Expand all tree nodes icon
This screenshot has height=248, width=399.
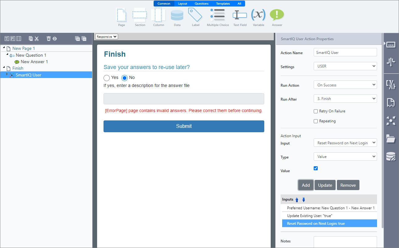click(78, 39)
